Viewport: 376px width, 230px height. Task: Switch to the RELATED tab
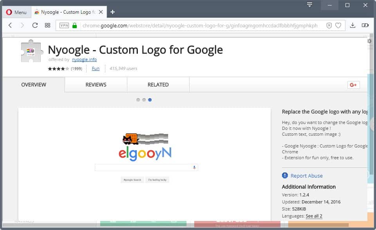tap(158, 84)
